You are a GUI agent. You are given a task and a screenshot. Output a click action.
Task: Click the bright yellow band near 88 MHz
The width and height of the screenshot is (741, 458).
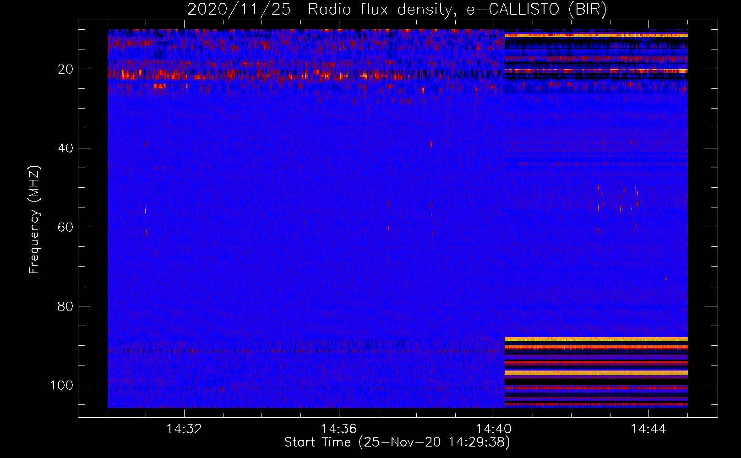coord(595,339)
